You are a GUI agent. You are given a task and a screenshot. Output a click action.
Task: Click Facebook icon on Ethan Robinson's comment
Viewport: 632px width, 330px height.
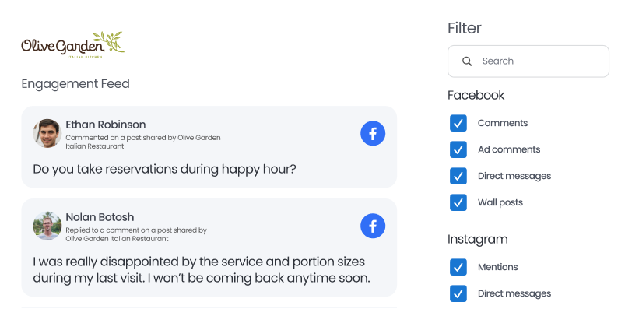(x=373, y=134)
